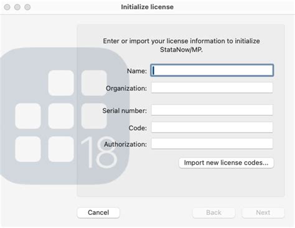
Task: Select the Serial number input box
Action: pyautogui.click(x=212, y=110)
